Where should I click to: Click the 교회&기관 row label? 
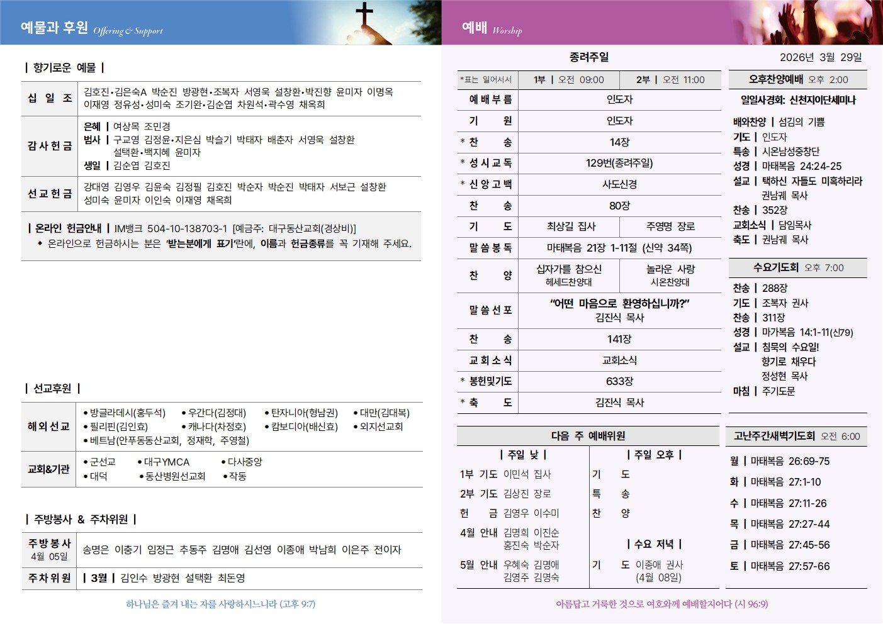point(48,469)
